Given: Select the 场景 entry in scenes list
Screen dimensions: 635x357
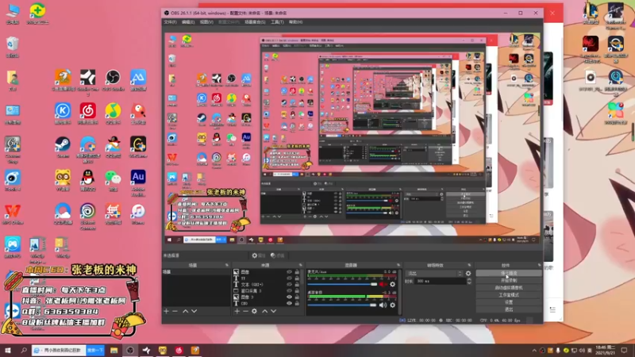Looking at the screenshot, I should click(196, 272).
